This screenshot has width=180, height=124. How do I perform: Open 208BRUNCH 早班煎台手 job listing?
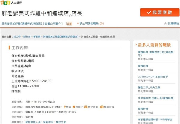(x=153, y=77)
